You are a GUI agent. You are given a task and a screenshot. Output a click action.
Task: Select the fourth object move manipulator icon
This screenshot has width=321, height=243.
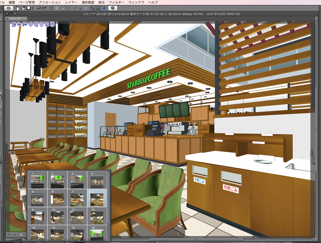[x=31, y=25]
